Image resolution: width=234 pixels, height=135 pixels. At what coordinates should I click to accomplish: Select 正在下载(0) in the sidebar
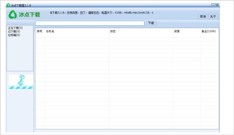click(x=15, y=28)
